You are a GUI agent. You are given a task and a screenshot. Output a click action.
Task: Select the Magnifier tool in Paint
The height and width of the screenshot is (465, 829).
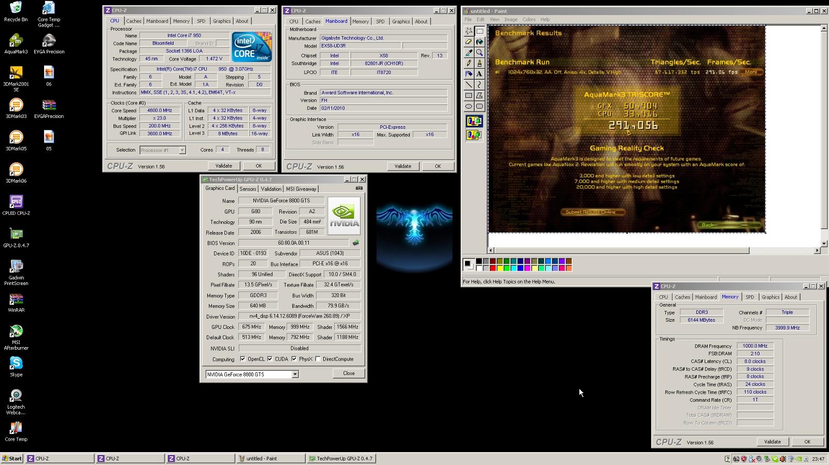click(x=480, y=53)
